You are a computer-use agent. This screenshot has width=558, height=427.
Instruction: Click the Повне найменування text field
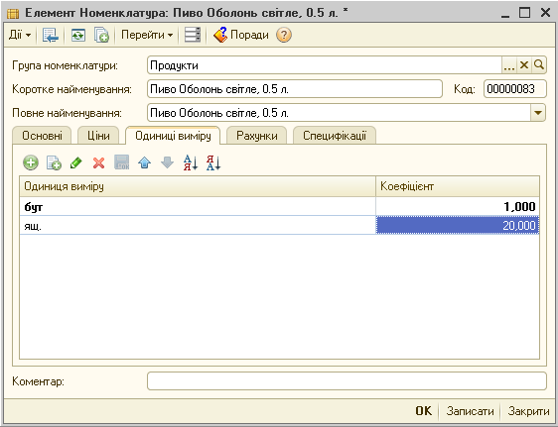tap(339, 113)
